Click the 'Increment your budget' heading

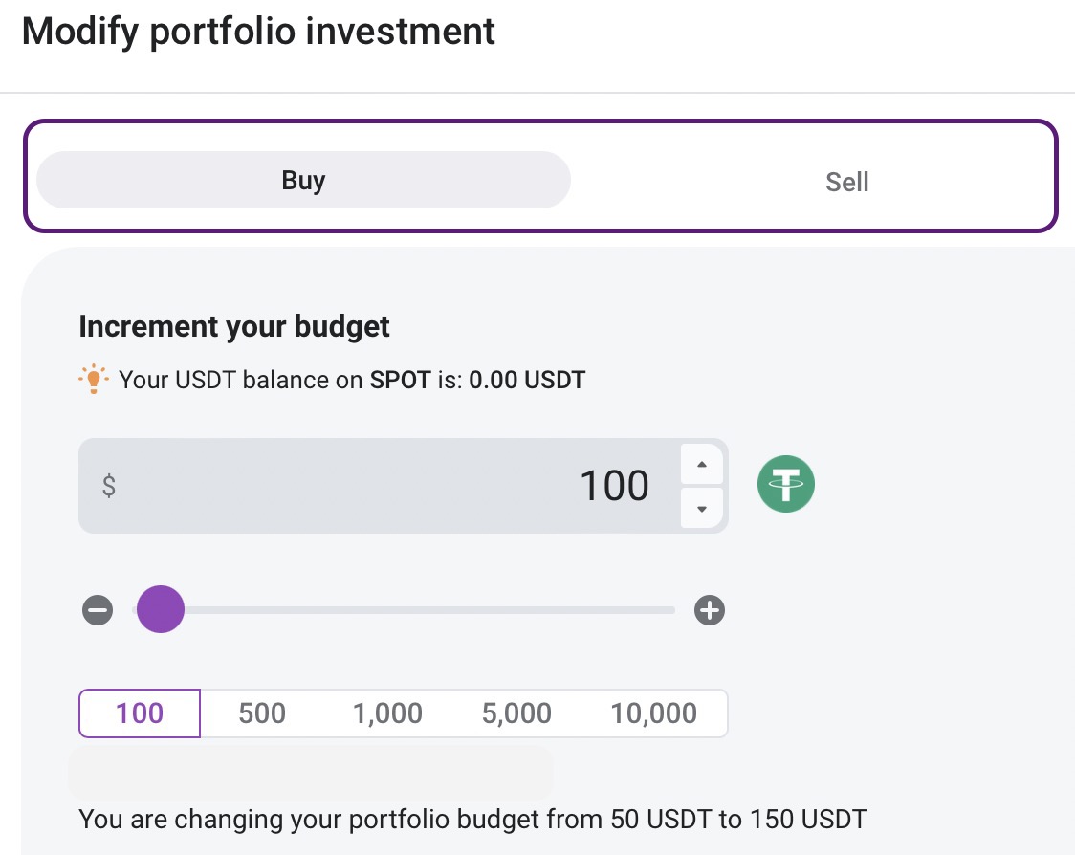click(234, 326)
